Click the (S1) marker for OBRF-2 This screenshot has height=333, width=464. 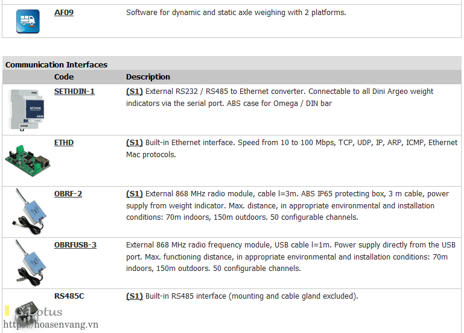pyautogui.click(x=134, y=194)
